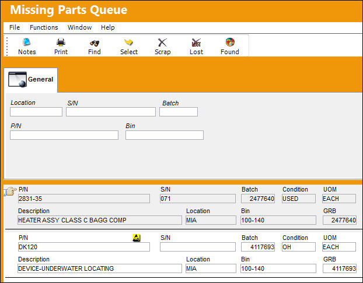Focus the P/N search input field
This screenshot has width=363, height=283.
64,135
